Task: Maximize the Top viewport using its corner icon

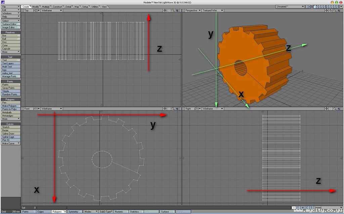Action: [177, 10]
